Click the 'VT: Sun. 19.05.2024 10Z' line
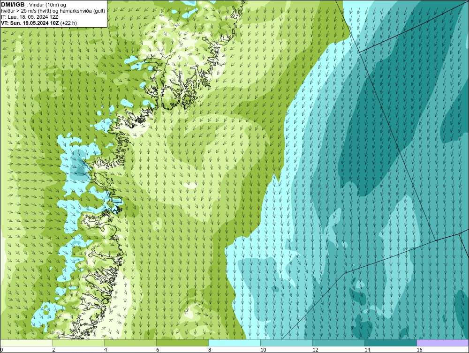469x353 pixels. (39, 23)
